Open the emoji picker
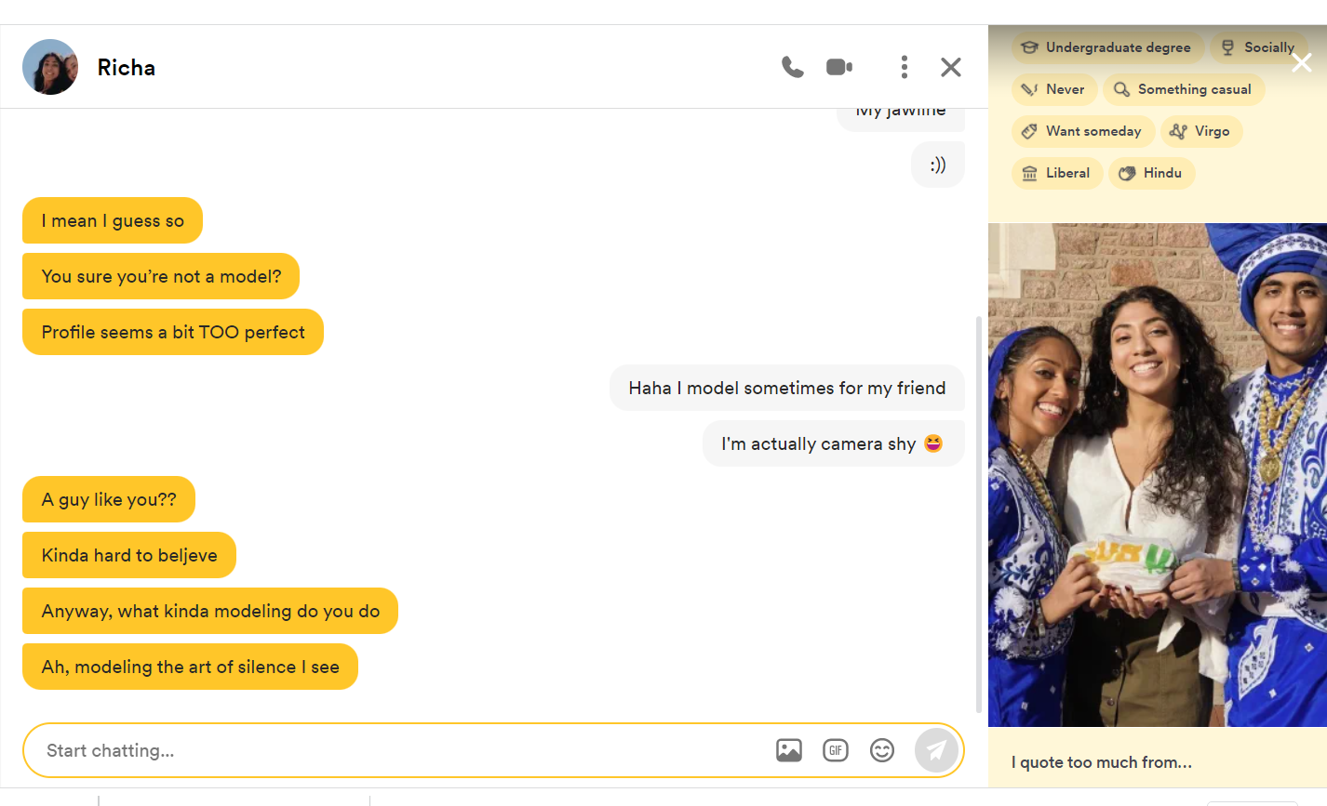 (x=881, y=750)
